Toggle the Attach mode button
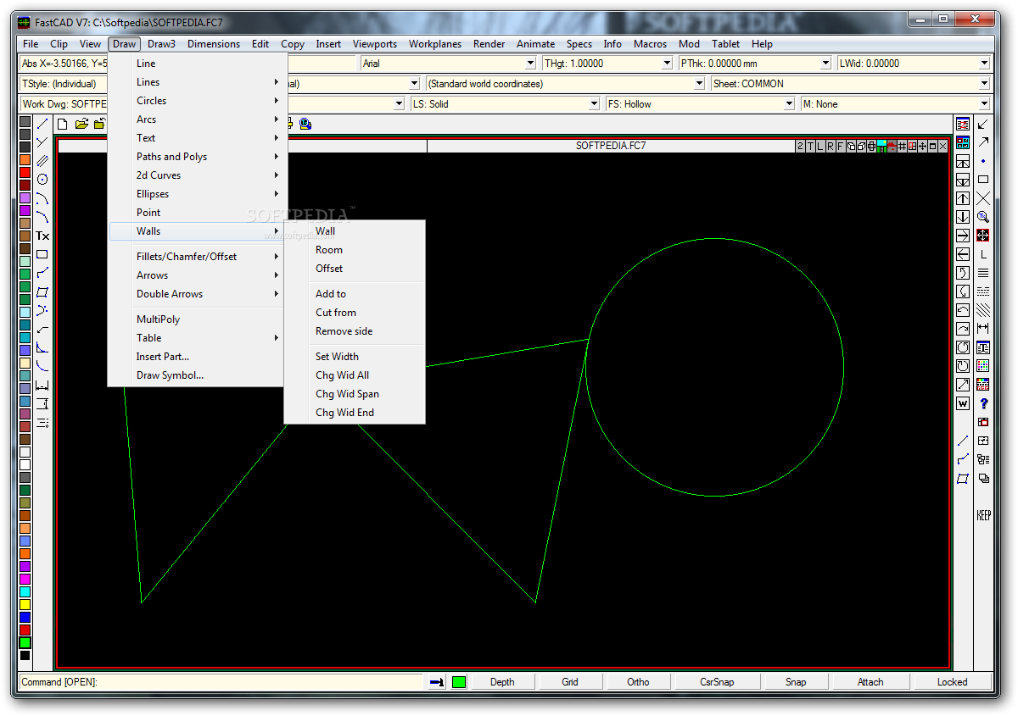This screenshot has height=716, width=1018. 870,682
